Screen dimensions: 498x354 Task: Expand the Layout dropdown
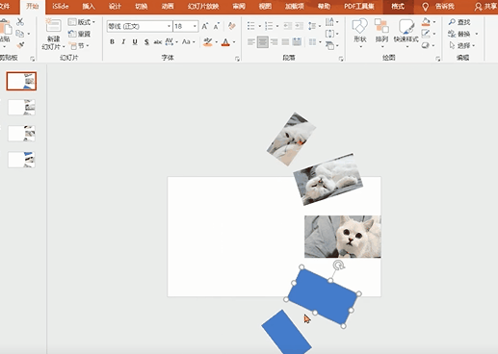(x=82, y=22)
